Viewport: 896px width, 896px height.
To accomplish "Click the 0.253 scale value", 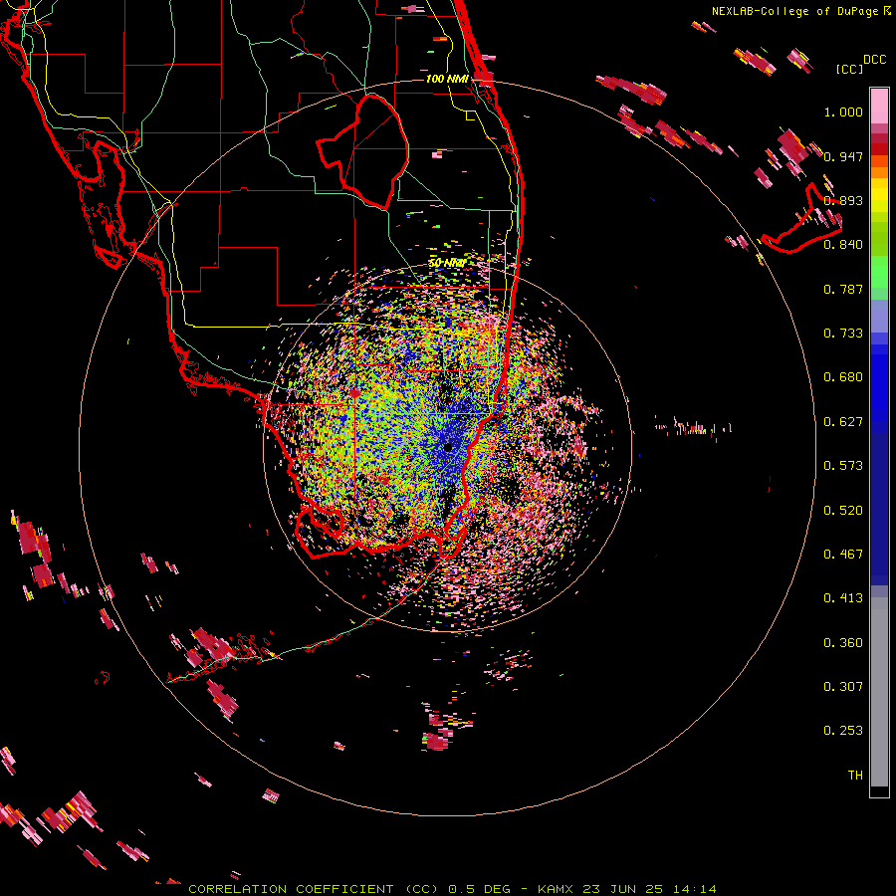I will tap(843, 731).
